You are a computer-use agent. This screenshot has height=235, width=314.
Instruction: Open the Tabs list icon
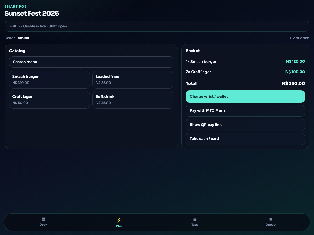click(195, 220)
